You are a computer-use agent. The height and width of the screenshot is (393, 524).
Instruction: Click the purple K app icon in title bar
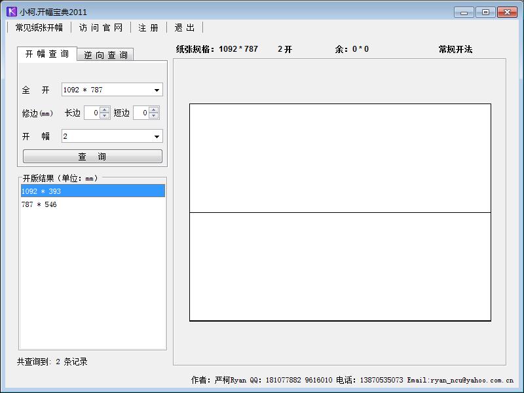(x=12, y=12)
